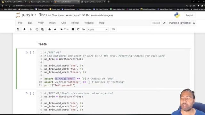Click the Trusted notebook button

(156, 23)
